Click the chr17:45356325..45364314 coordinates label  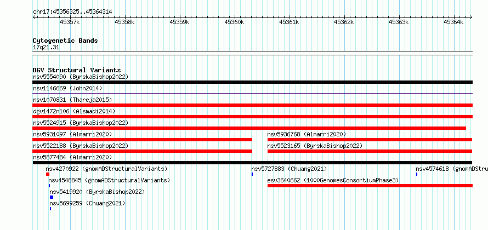pos(72,12)
